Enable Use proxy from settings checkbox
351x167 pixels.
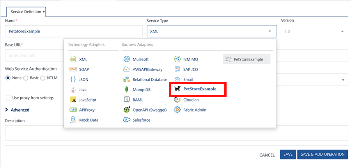pyautogui.click(x=8, y=98)
